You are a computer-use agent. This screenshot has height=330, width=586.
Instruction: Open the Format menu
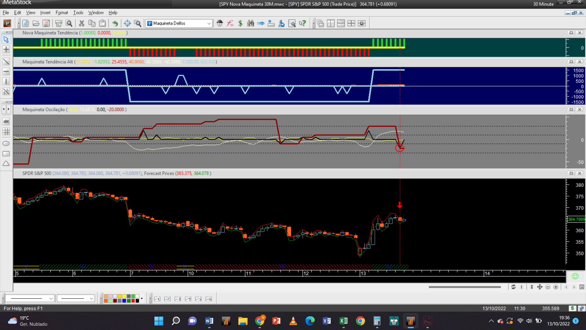click(62, 13)
